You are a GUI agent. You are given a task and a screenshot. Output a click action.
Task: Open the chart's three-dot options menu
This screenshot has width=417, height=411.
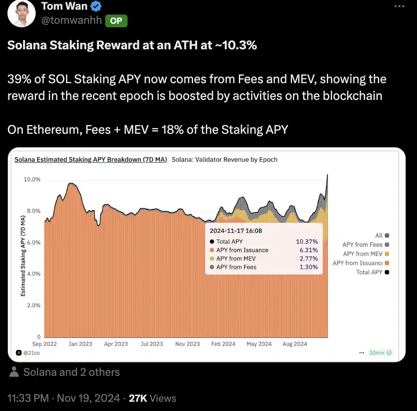[362, 353]
